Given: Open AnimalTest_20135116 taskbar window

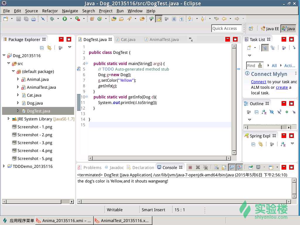Looking at the screenshot, I should click(123, 221).
